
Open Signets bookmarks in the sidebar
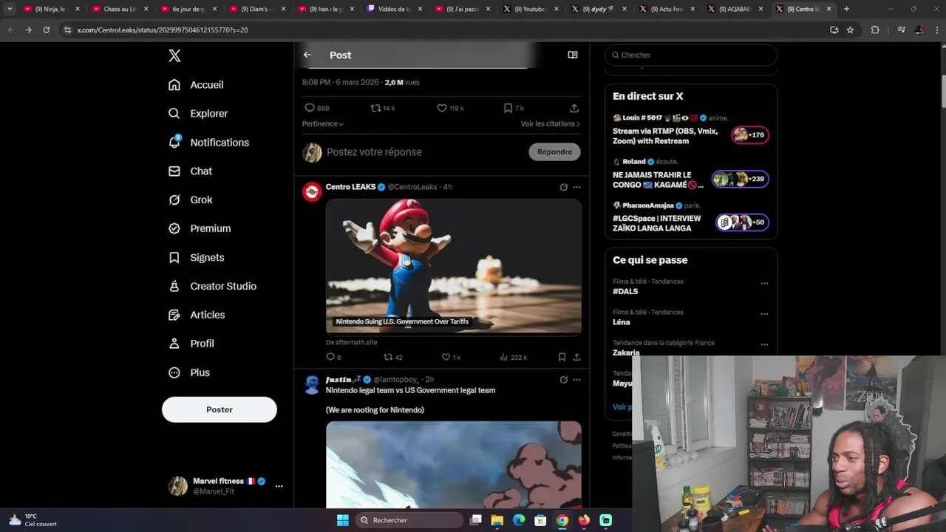196,257
